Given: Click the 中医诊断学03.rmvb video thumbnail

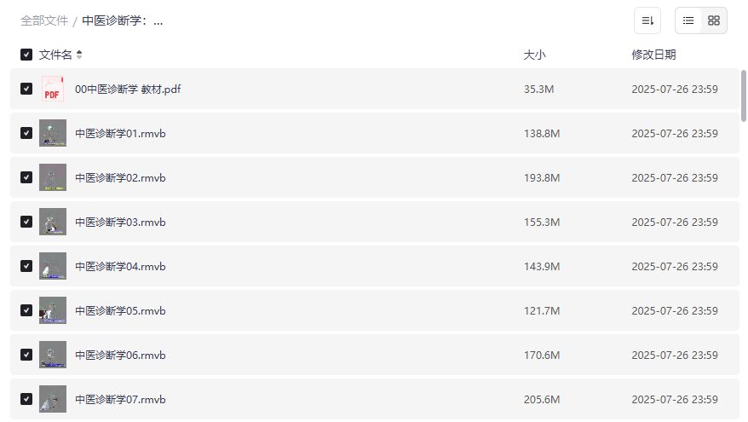Looking at the screenshot, I should pos(53,222).
